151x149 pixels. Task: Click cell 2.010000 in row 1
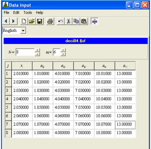[x=22, y=74]
